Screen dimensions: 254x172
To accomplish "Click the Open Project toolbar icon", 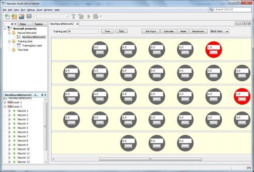I will 21,16.
